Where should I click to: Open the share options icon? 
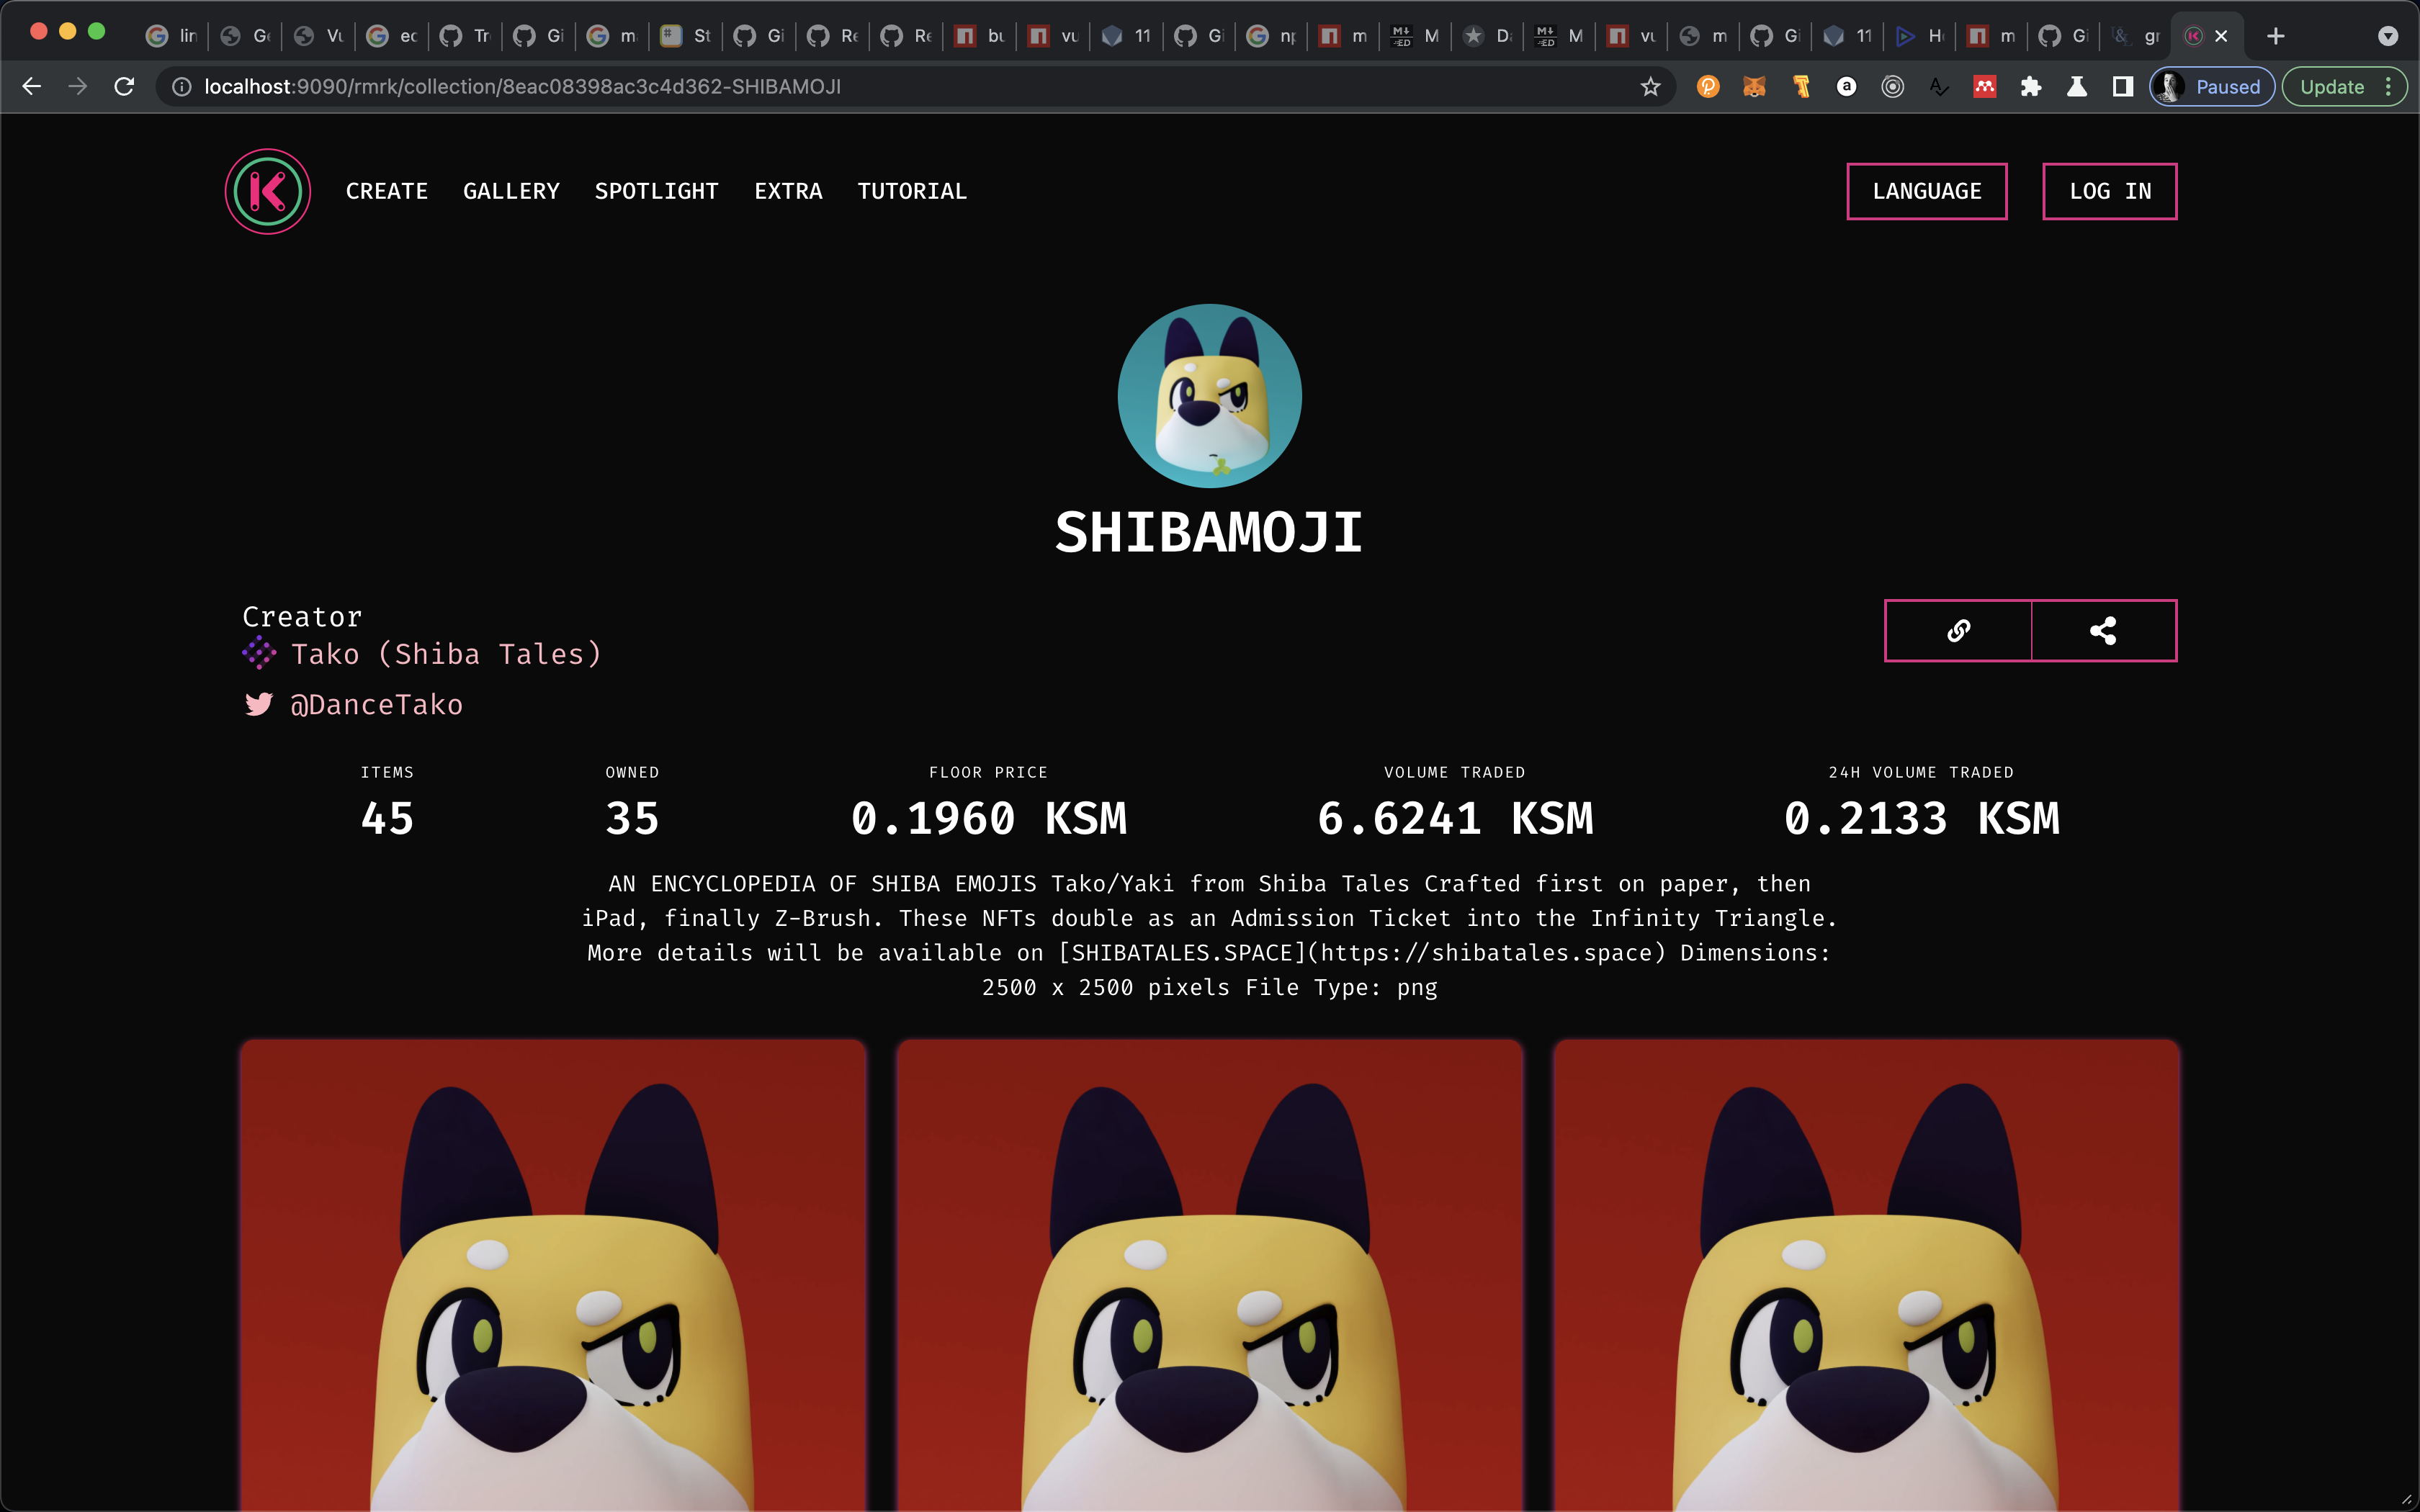coord(2103,631)
